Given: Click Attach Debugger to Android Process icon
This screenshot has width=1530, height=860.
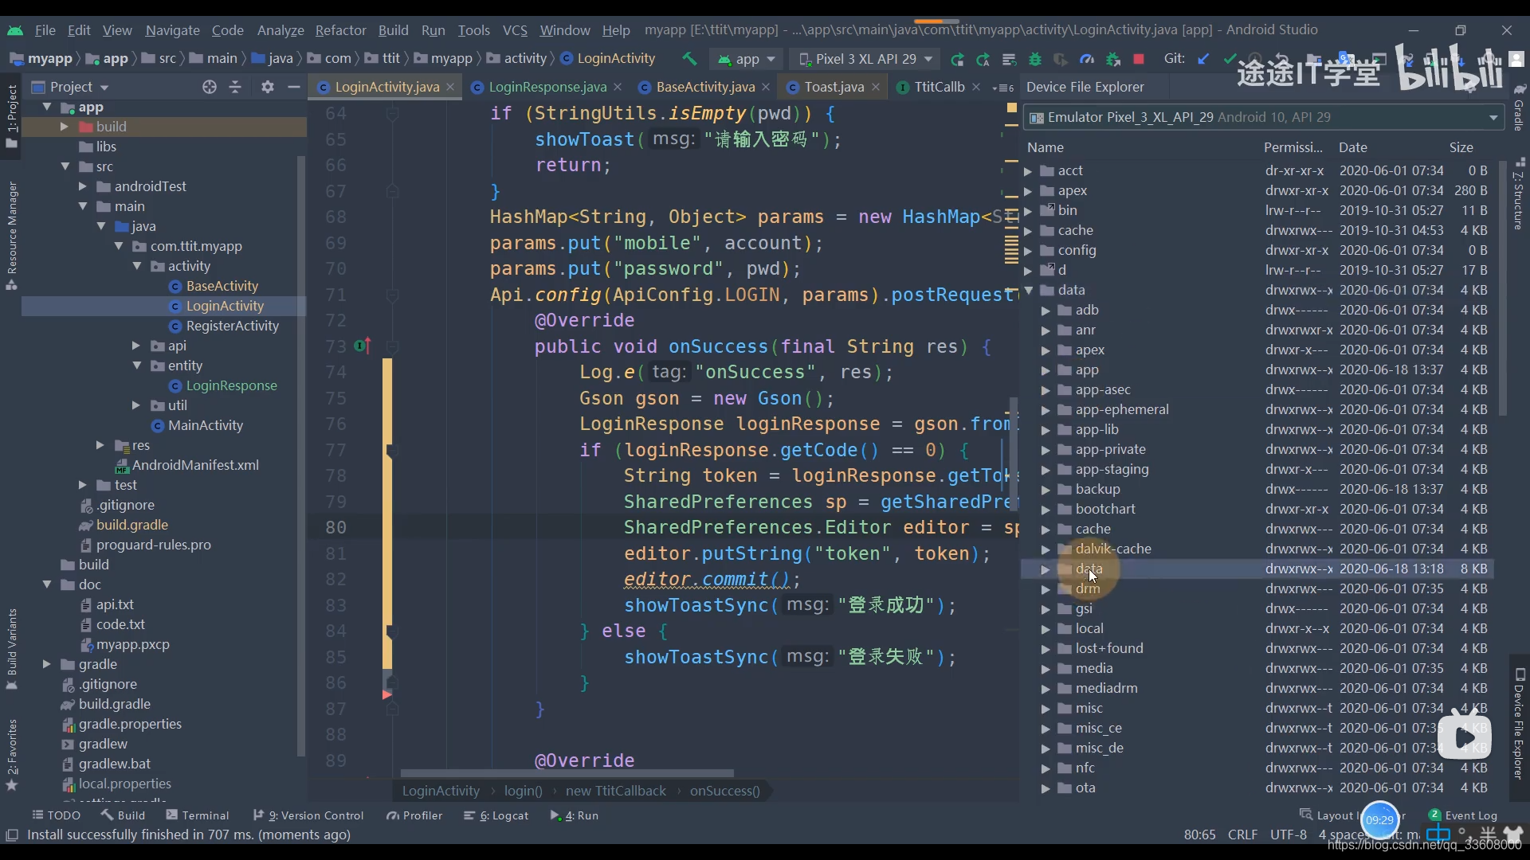Looking at the screenshot, I should (1113, 59).
